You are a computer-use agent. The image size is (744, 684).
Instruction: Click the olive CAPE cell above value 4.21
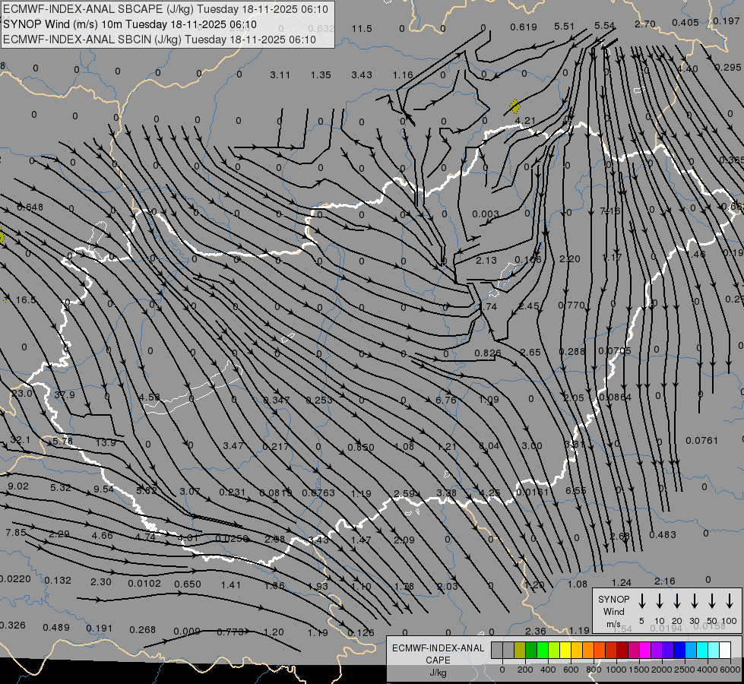coord(514,106)
